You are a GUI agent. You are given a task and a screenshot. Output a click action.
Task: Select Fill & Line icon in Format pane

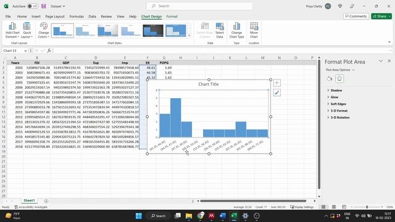[330, 79]
